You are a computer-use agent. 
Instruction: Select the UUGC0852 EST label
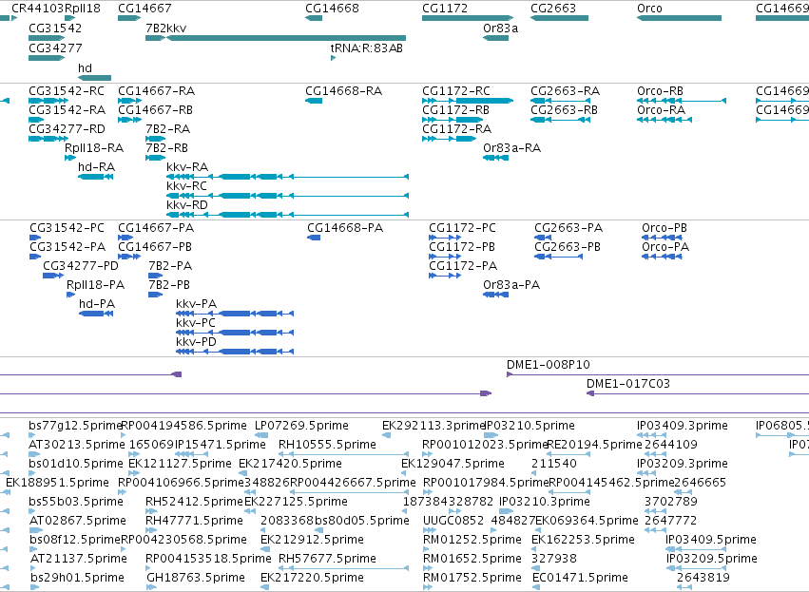coord(453,521)
